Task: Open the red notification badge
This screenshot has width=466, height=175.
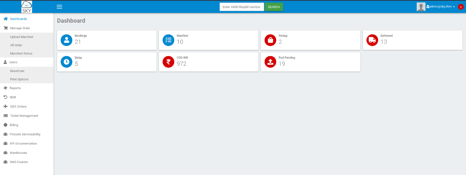Action: coord(460,7)
